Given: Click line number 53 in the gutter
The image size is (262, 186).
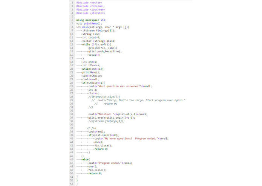Looking at the screenshot, I should [72, 184].
